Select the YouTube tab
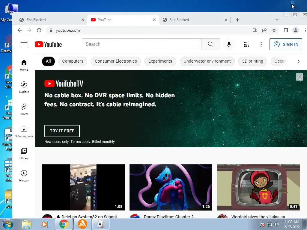 (123, 20)
